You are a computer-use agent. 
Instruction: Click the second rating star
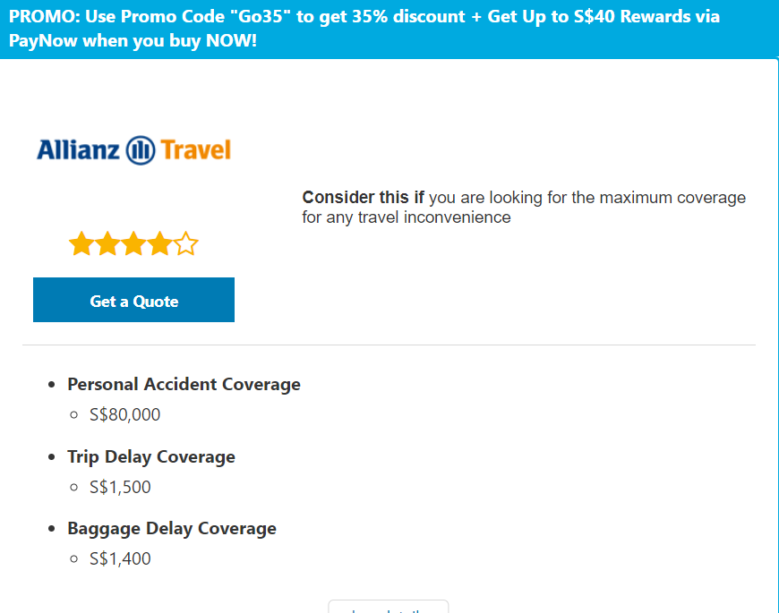tap(107, 243)
